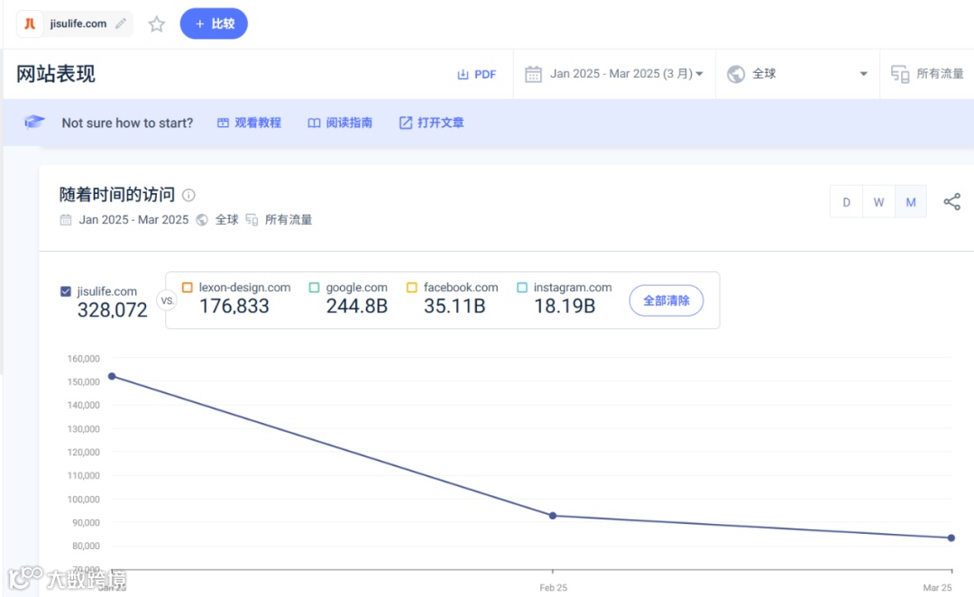
Task: Enable the google.com comparison checkbox
Action: [315, 288]
